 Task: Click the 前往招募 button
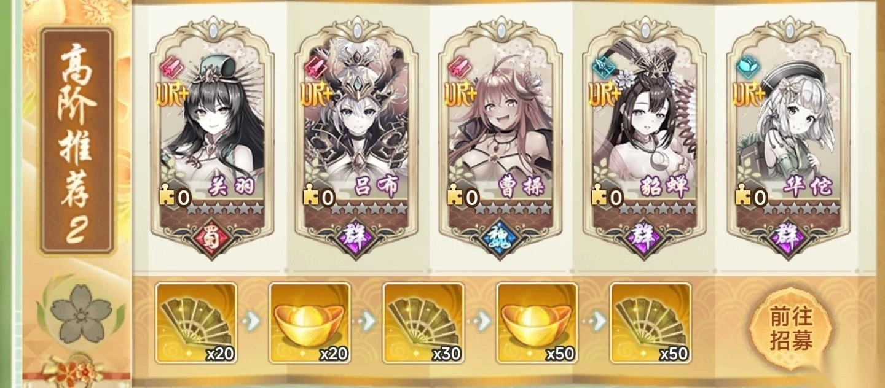(x=791, y=328)
